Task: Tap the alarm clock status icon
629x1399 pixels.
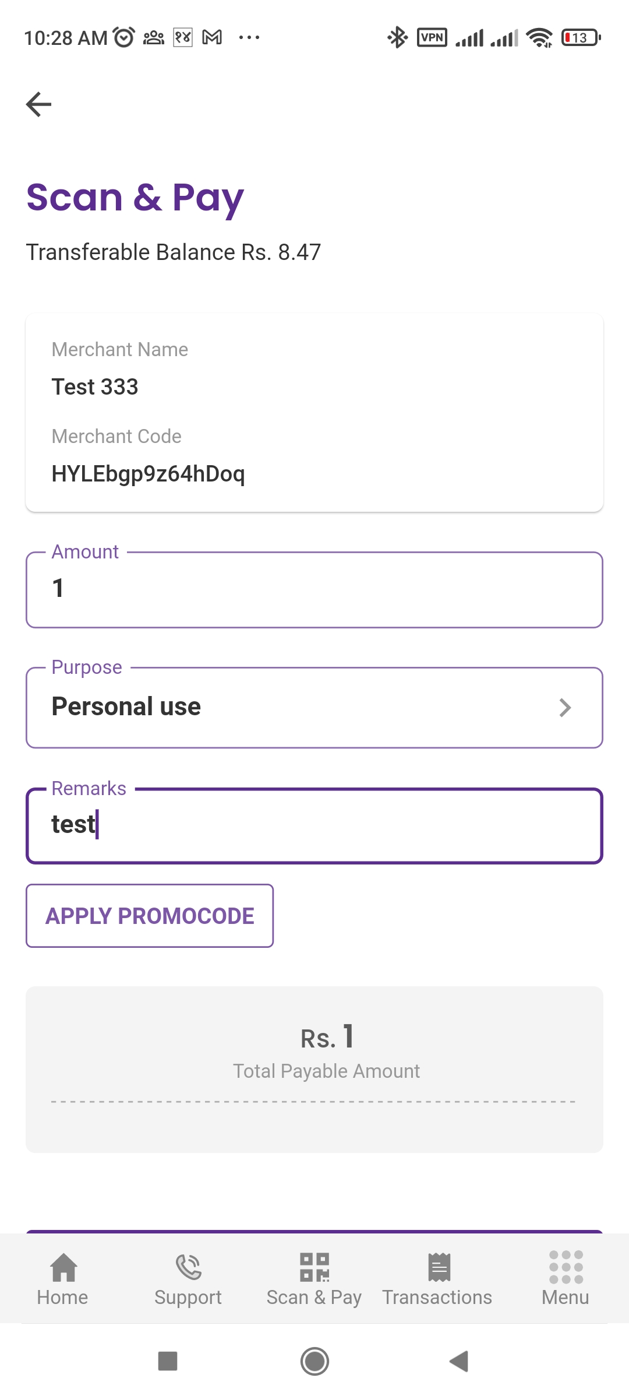Action: (x=123, y=38)
